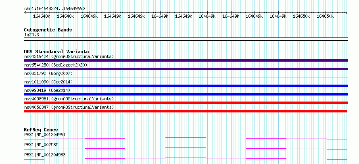Select the purple bar for nsv4319424
The image size is (359, 164).
coord(186,60)
